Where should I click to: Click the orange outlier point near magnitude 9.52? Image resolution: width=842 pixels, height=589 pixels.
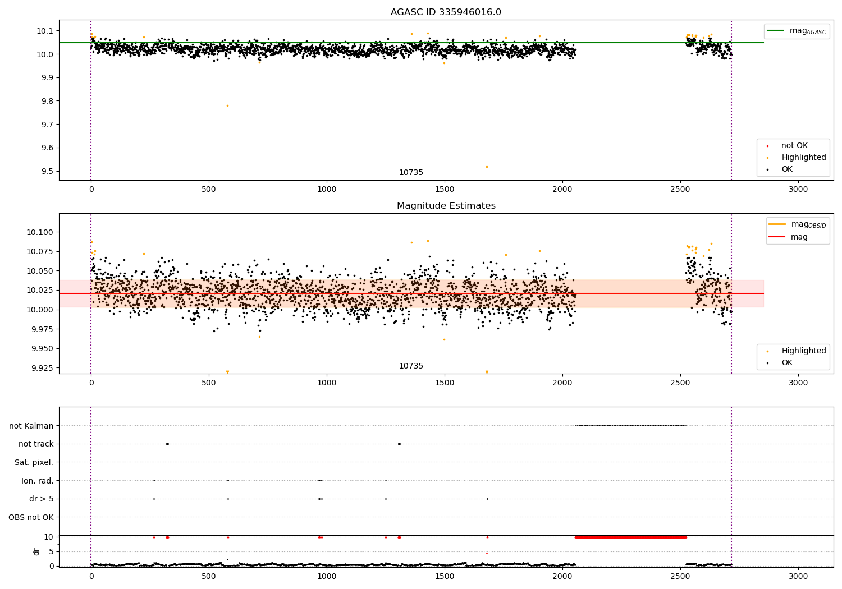[487, 167]
